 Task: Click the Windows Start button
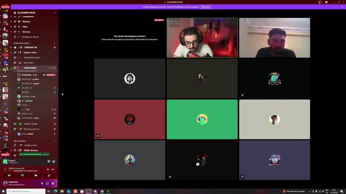(3, 191)
